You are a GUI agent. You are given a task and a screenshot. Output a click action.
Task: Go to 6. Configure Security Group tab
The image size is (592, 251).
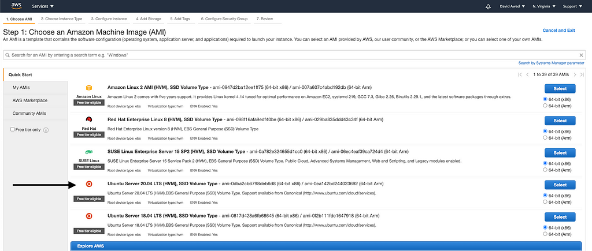224,19
